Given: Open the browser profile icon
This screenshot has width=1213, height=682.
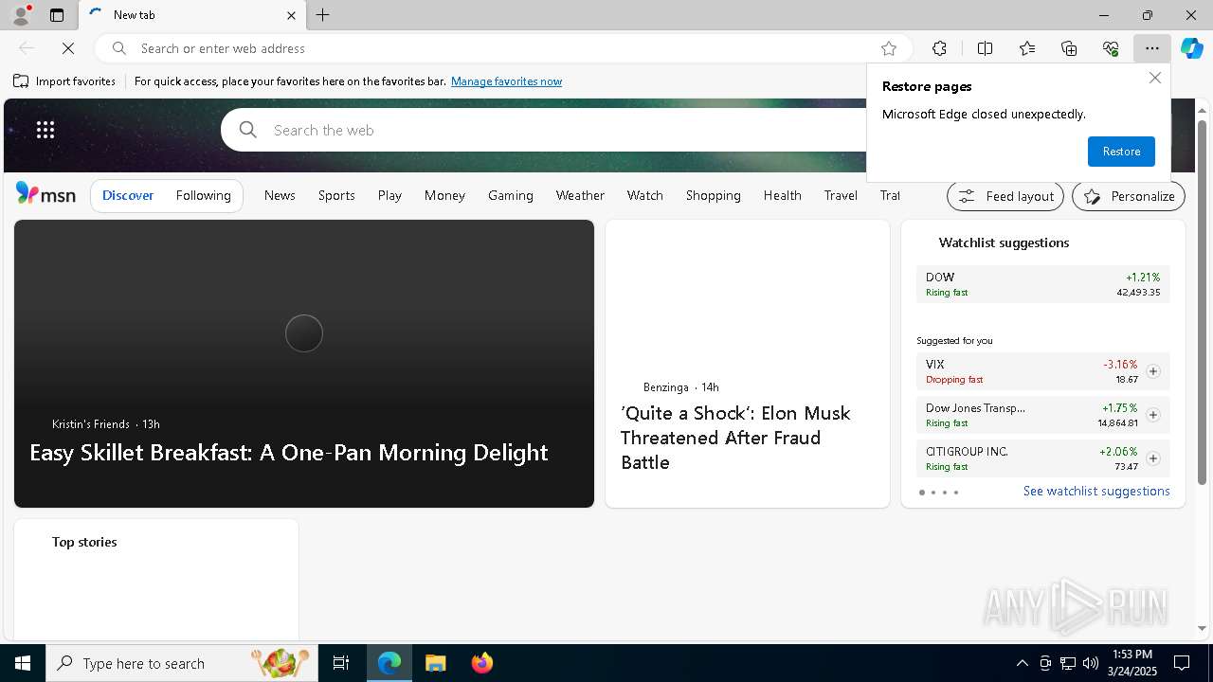Looking at the screenshot, I should point(21,15).
